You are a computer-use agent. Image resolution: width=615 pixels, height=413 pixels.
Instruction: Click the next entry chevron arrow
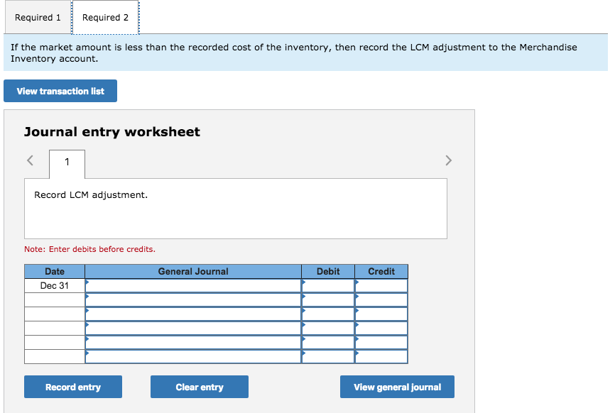(x=448, y=160)
